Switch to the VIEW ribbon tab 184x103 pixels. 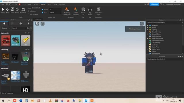(x=55, y=4)
